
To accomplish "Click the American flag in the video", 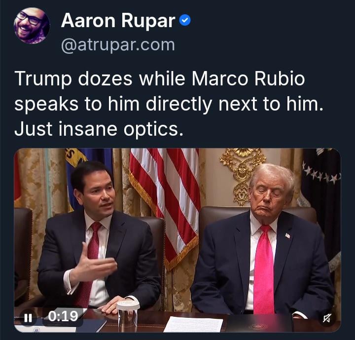I will click(165, 204).
